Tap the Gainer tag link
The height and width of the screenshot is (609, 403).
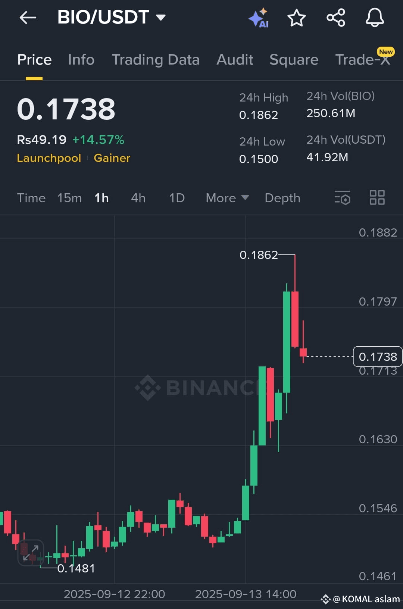[x=112, y=158]
